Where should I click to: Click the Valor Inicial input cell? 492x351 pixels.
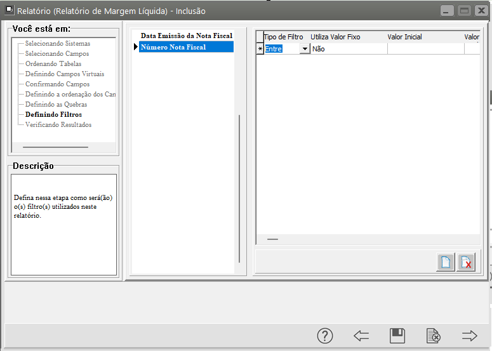click(x=425, y=49)
